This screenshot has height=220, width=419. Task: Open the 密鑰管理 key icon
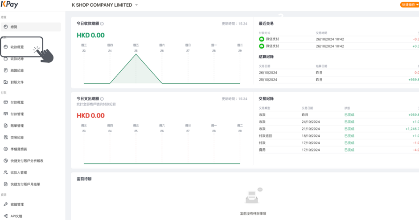6,204
